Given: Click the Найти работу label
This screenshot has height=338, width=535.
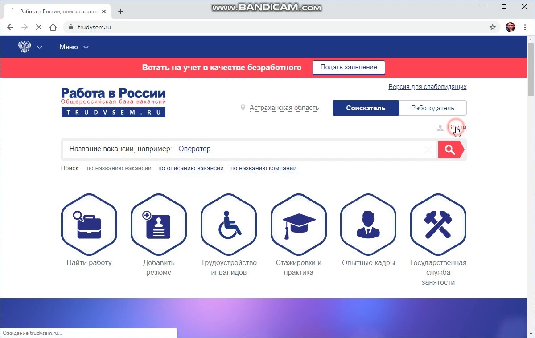Looking at the screenshot, I should point(89,263).
